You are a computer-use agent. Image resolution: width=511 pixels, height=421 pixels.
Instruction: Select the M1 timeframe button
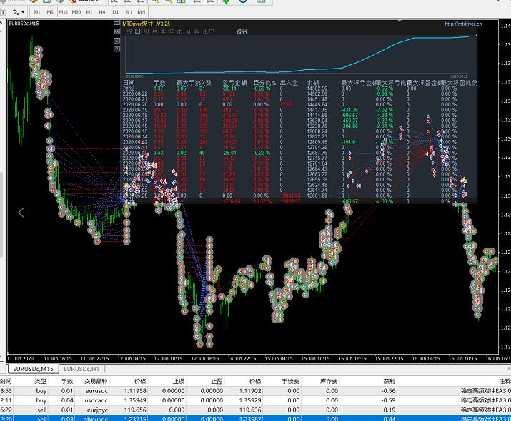tap(37, 12)
